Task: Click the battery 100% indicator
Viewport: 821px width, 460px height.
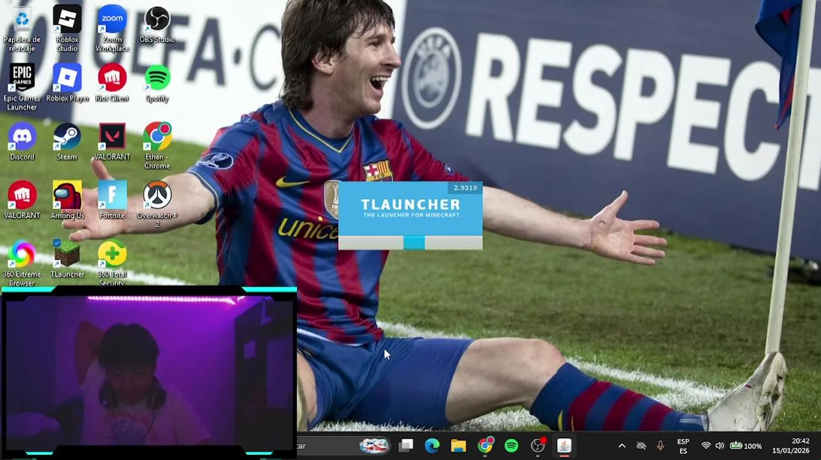Action: pos(746,446)
